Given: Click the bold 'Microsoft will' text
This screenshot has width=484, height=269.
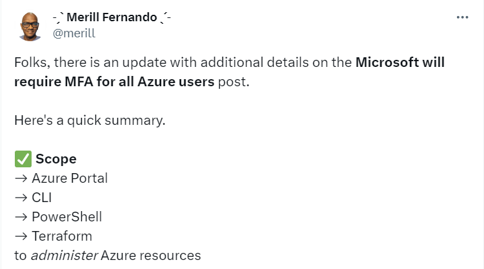Looking at the screenshot, I should [x=400, y=62].
